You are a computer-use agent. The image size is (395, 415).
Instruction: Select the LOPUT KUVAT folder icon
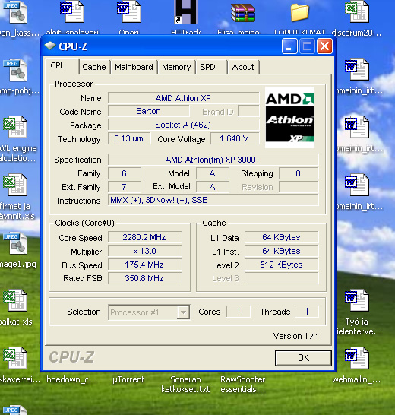(x=300, y=12)
